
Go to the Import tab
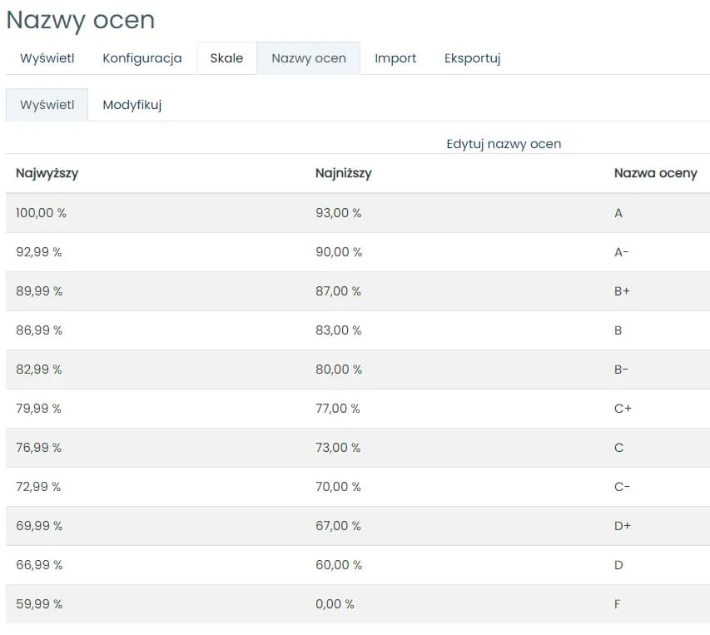pos(395,58)
